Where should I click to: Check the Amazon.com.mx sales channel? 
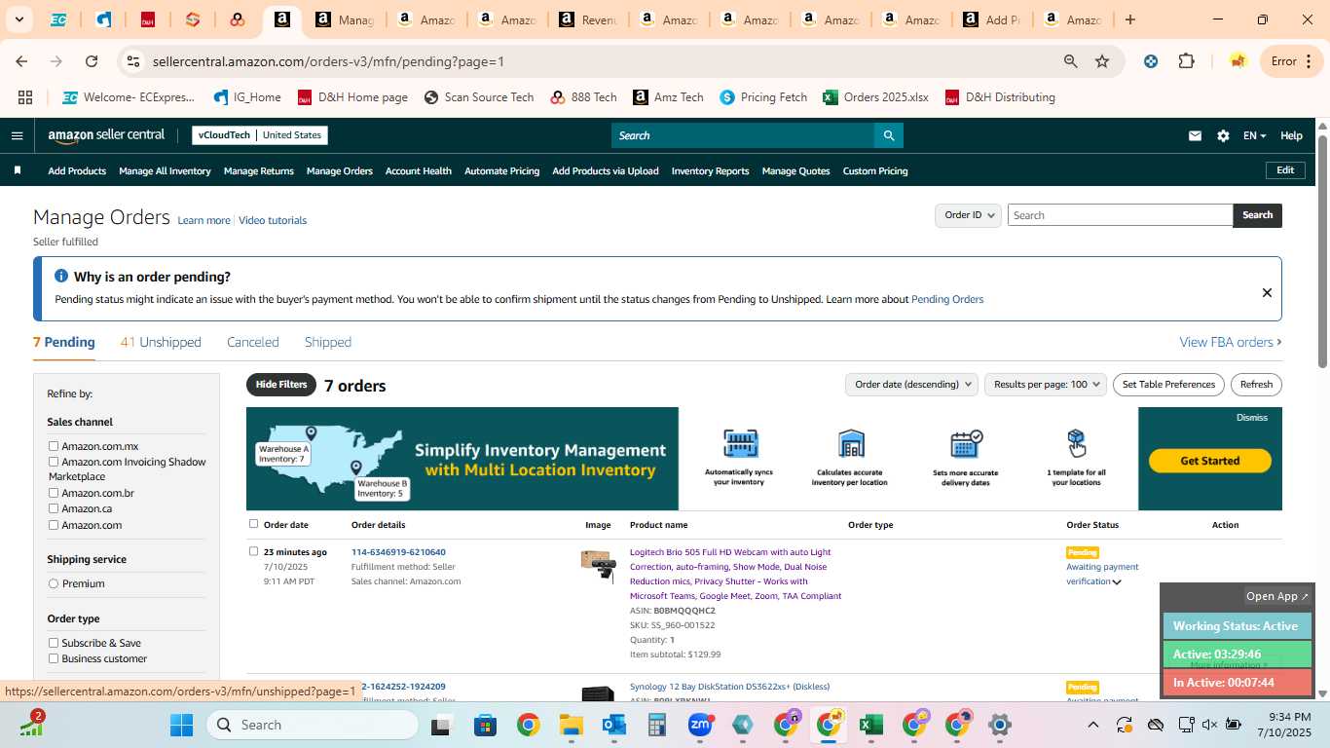tap(54, 446)
